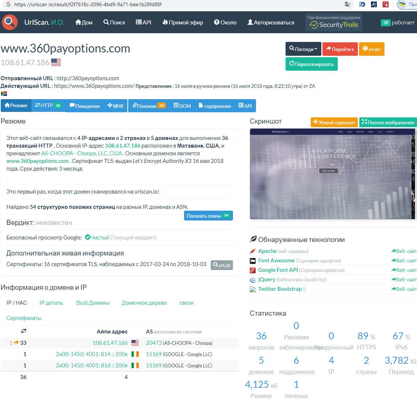
Task: Click the blue ID extension icon
Action: click(x=362, y=4)
